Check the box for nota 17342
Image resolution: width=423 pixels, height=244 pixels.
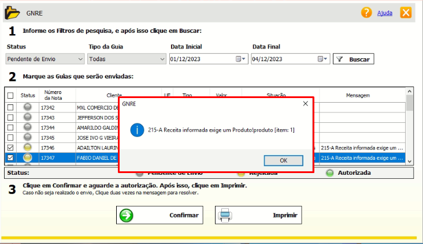[10, 107]
